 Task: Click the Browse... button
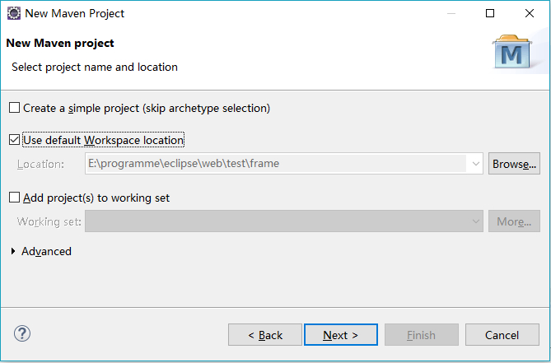[514, 164]
